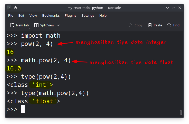
Task: Open the File menu
Action: (11, 16)
